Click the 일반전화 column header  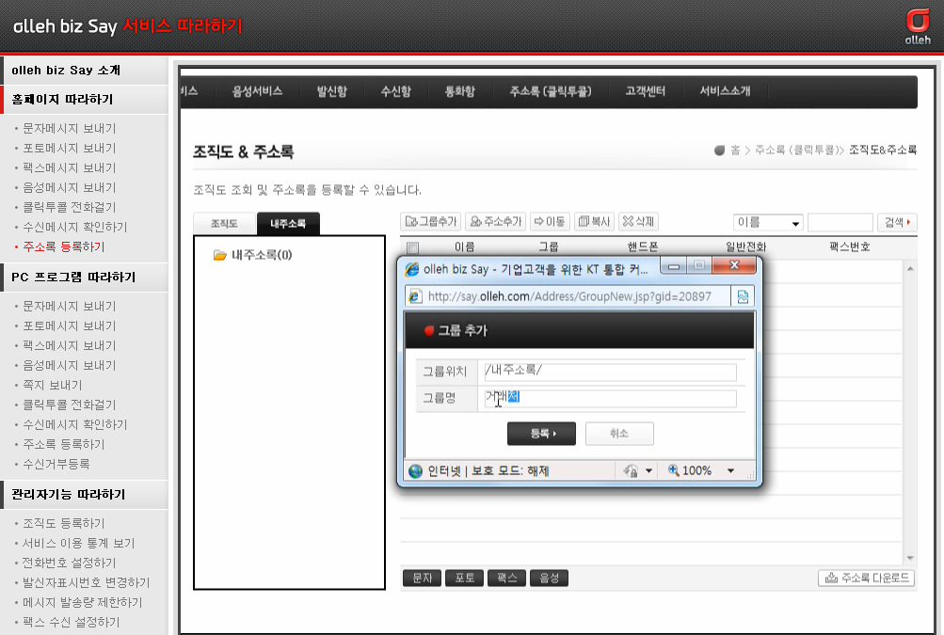point(745,246)
